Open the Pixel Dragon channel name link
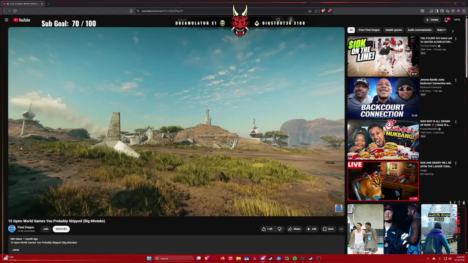 (x=26, y=227)
